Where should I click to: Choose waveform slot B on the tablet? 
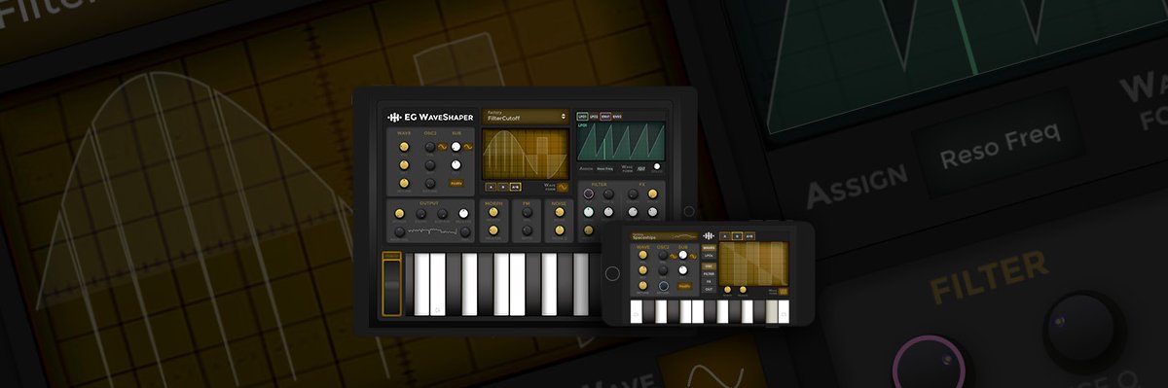pos(502,187)
